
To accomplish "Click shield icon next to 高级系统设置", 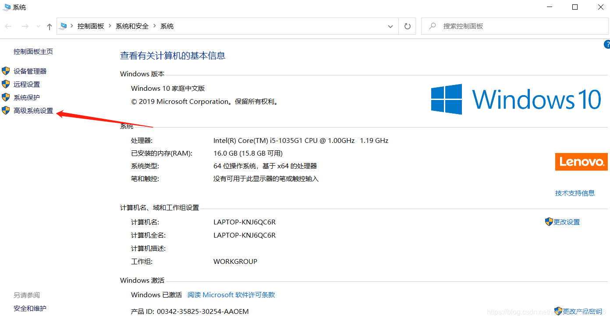I will 6,110.
